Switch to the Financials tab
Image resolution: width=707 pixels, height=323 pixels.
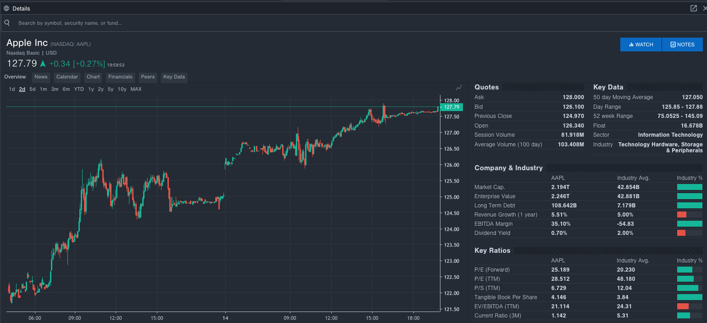[x=120, y=77]
